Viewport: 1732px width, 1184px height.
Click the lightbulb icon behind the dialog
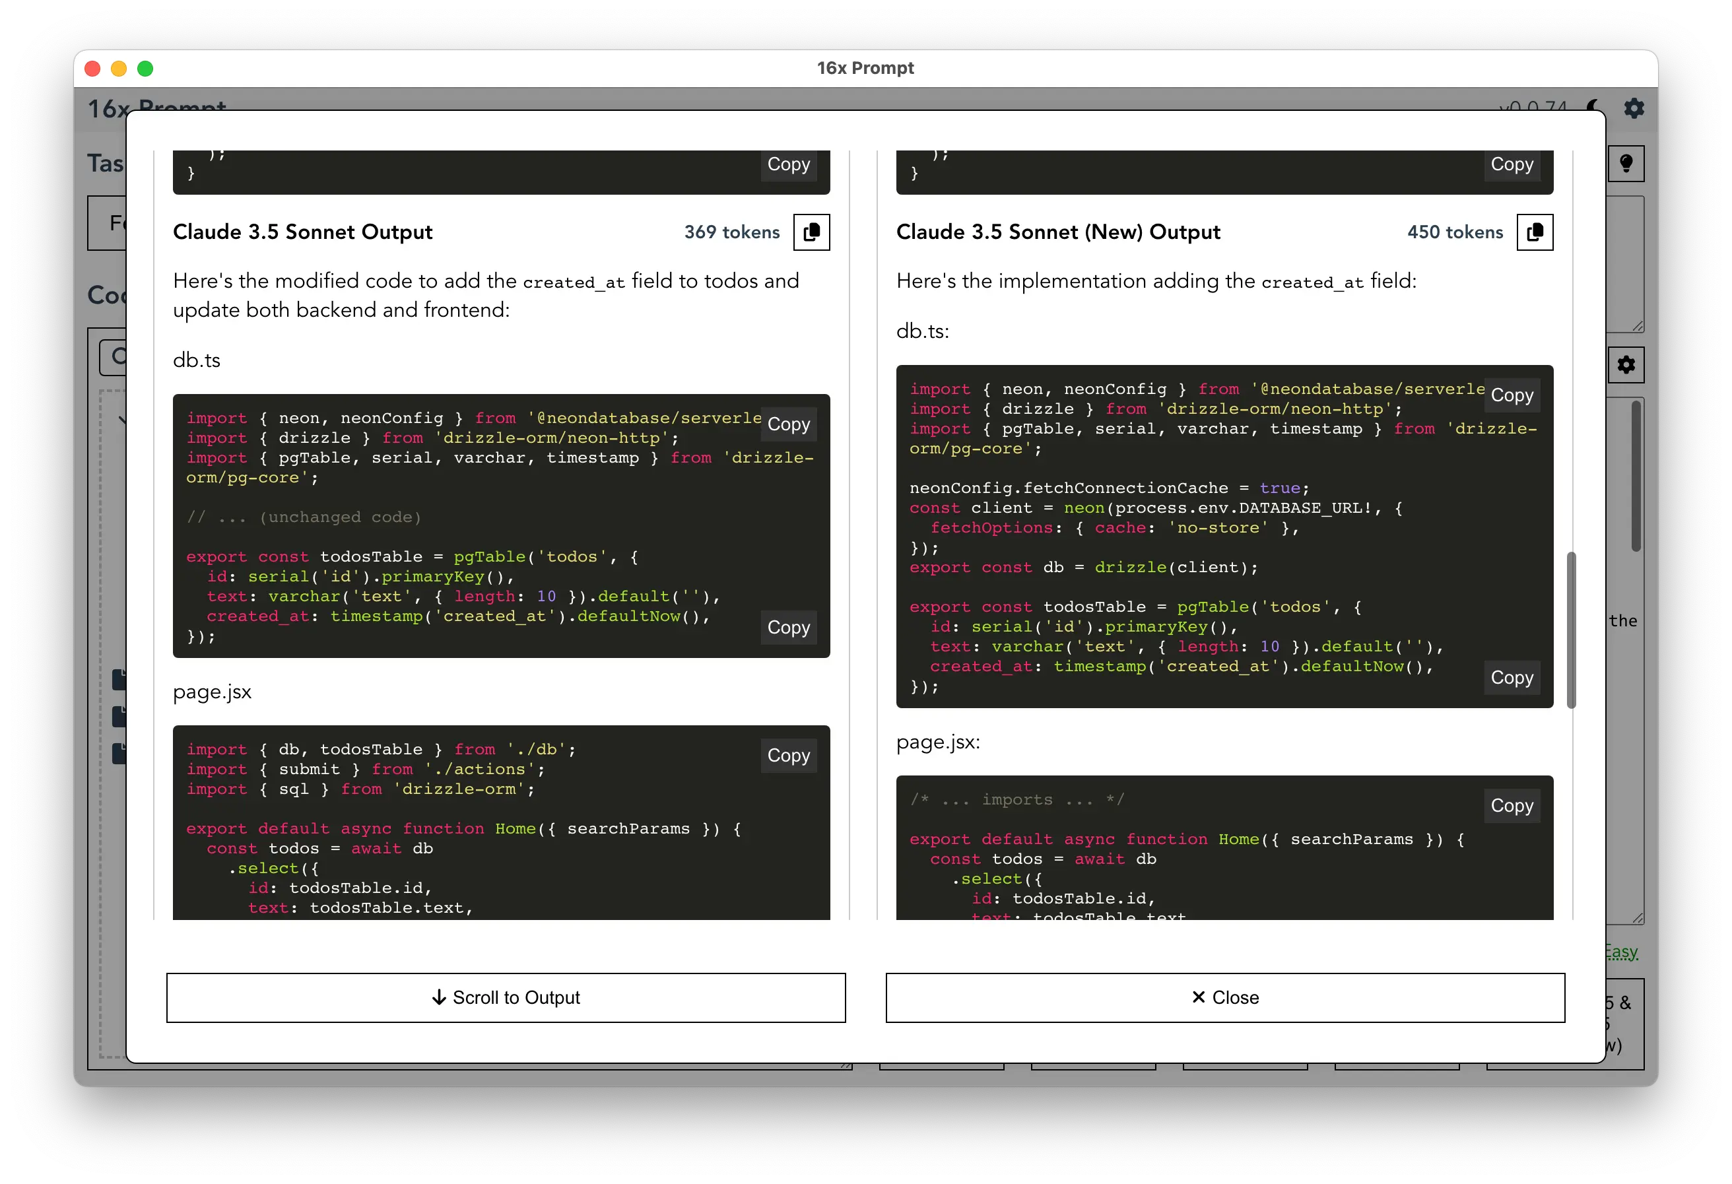1626,163
